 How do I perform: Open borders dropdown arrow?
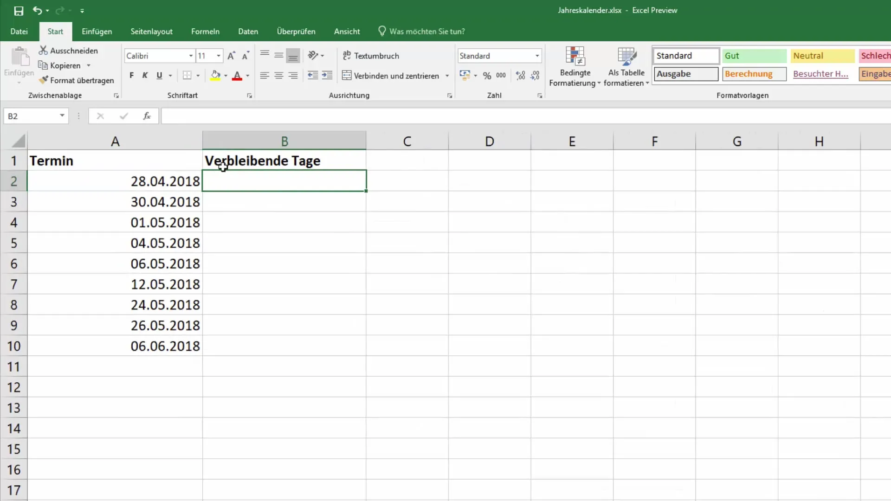tap(198, 76)
